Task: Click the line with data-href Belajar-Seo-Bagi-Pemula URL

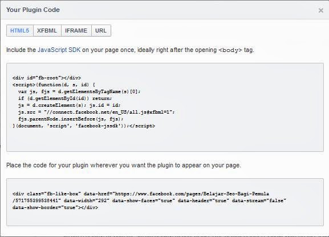Action: point(141,194)
